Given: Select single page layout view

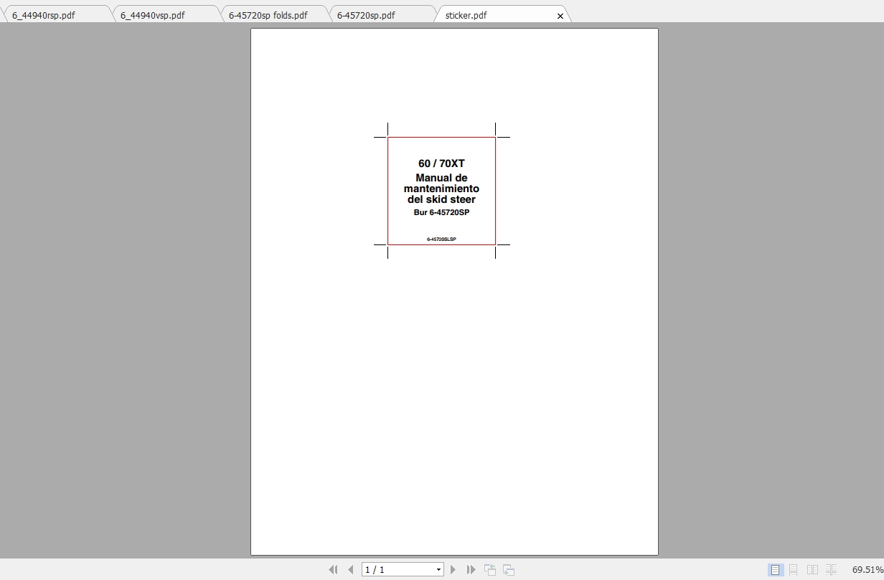Looking at the screenshot, I should click(775, 569).
